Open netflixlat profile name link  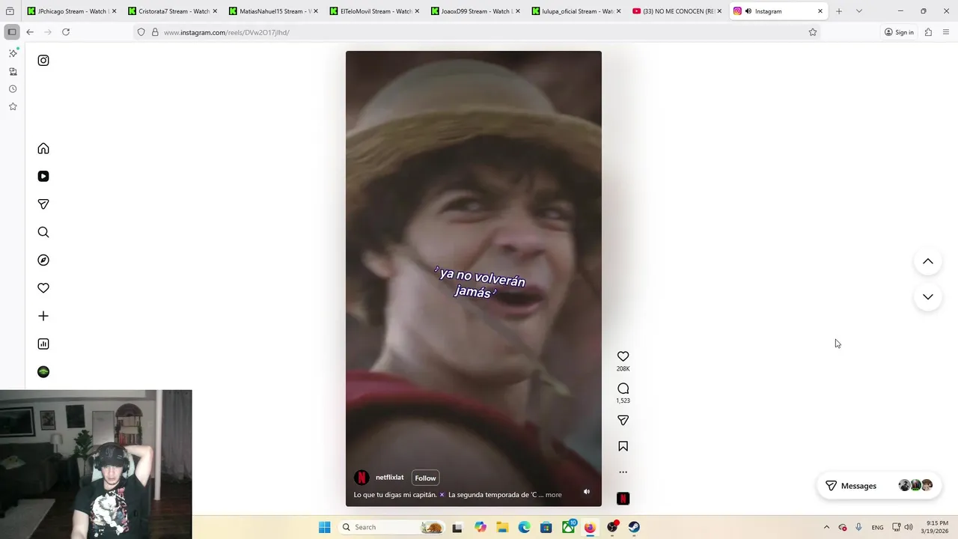(389, 478)
